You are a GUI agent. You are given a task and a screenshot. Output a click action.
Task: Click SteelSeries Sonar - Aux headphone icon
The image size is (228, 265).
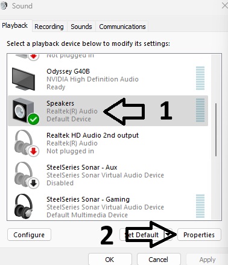pos(24,174)
